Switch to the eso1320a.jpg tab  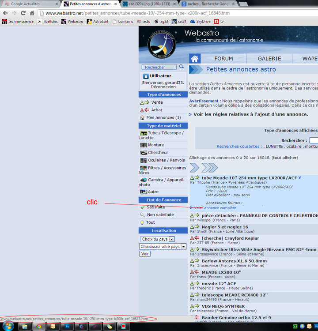(149, 4)
